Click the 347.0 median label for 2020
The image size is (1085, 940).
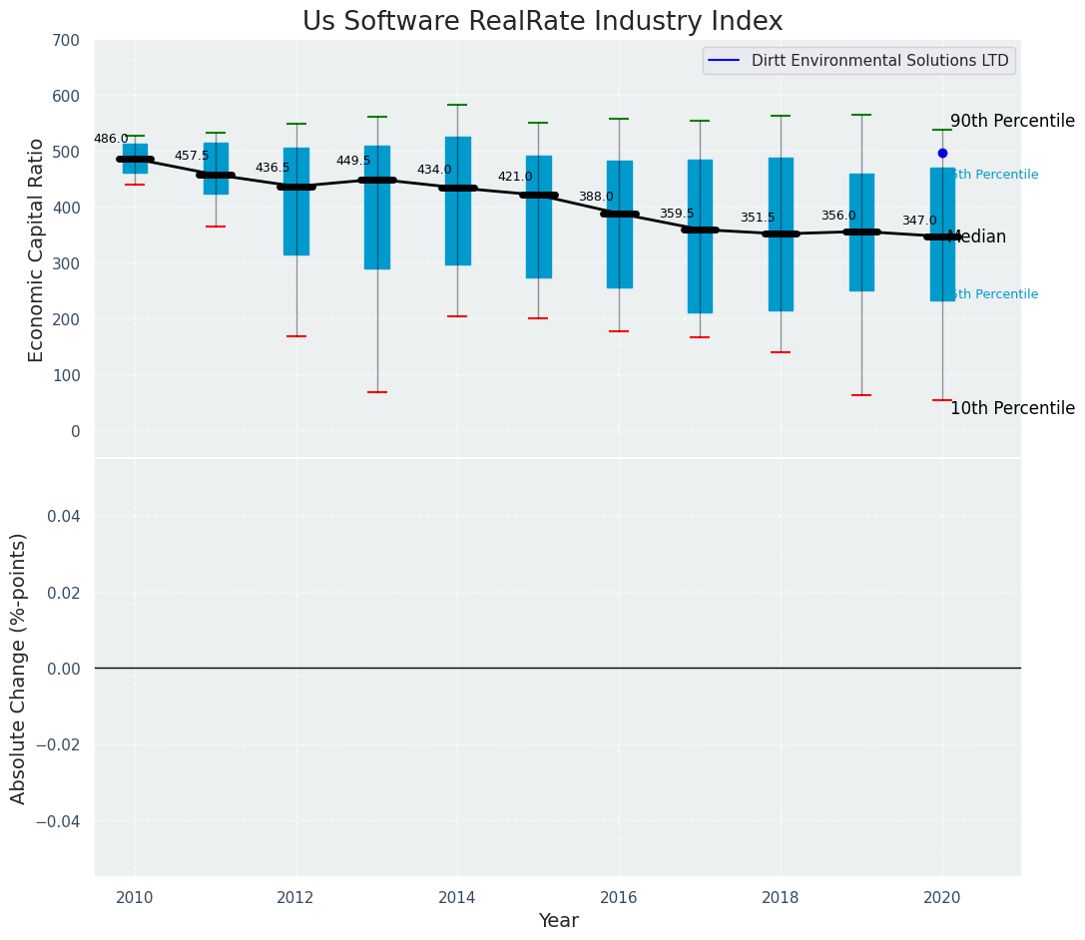pos(919,221)
